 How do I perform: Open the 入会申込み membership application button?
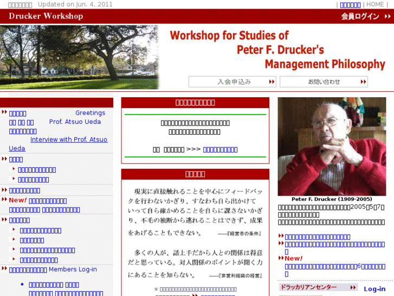click(x=232, y=81)
